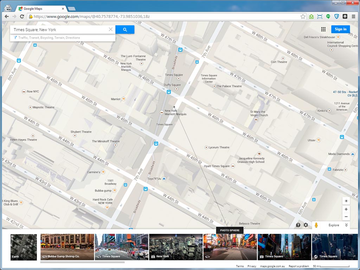Viewport: 360px width, 270px height.
Task: Click the blue search magnifier button
Action: 125,30
